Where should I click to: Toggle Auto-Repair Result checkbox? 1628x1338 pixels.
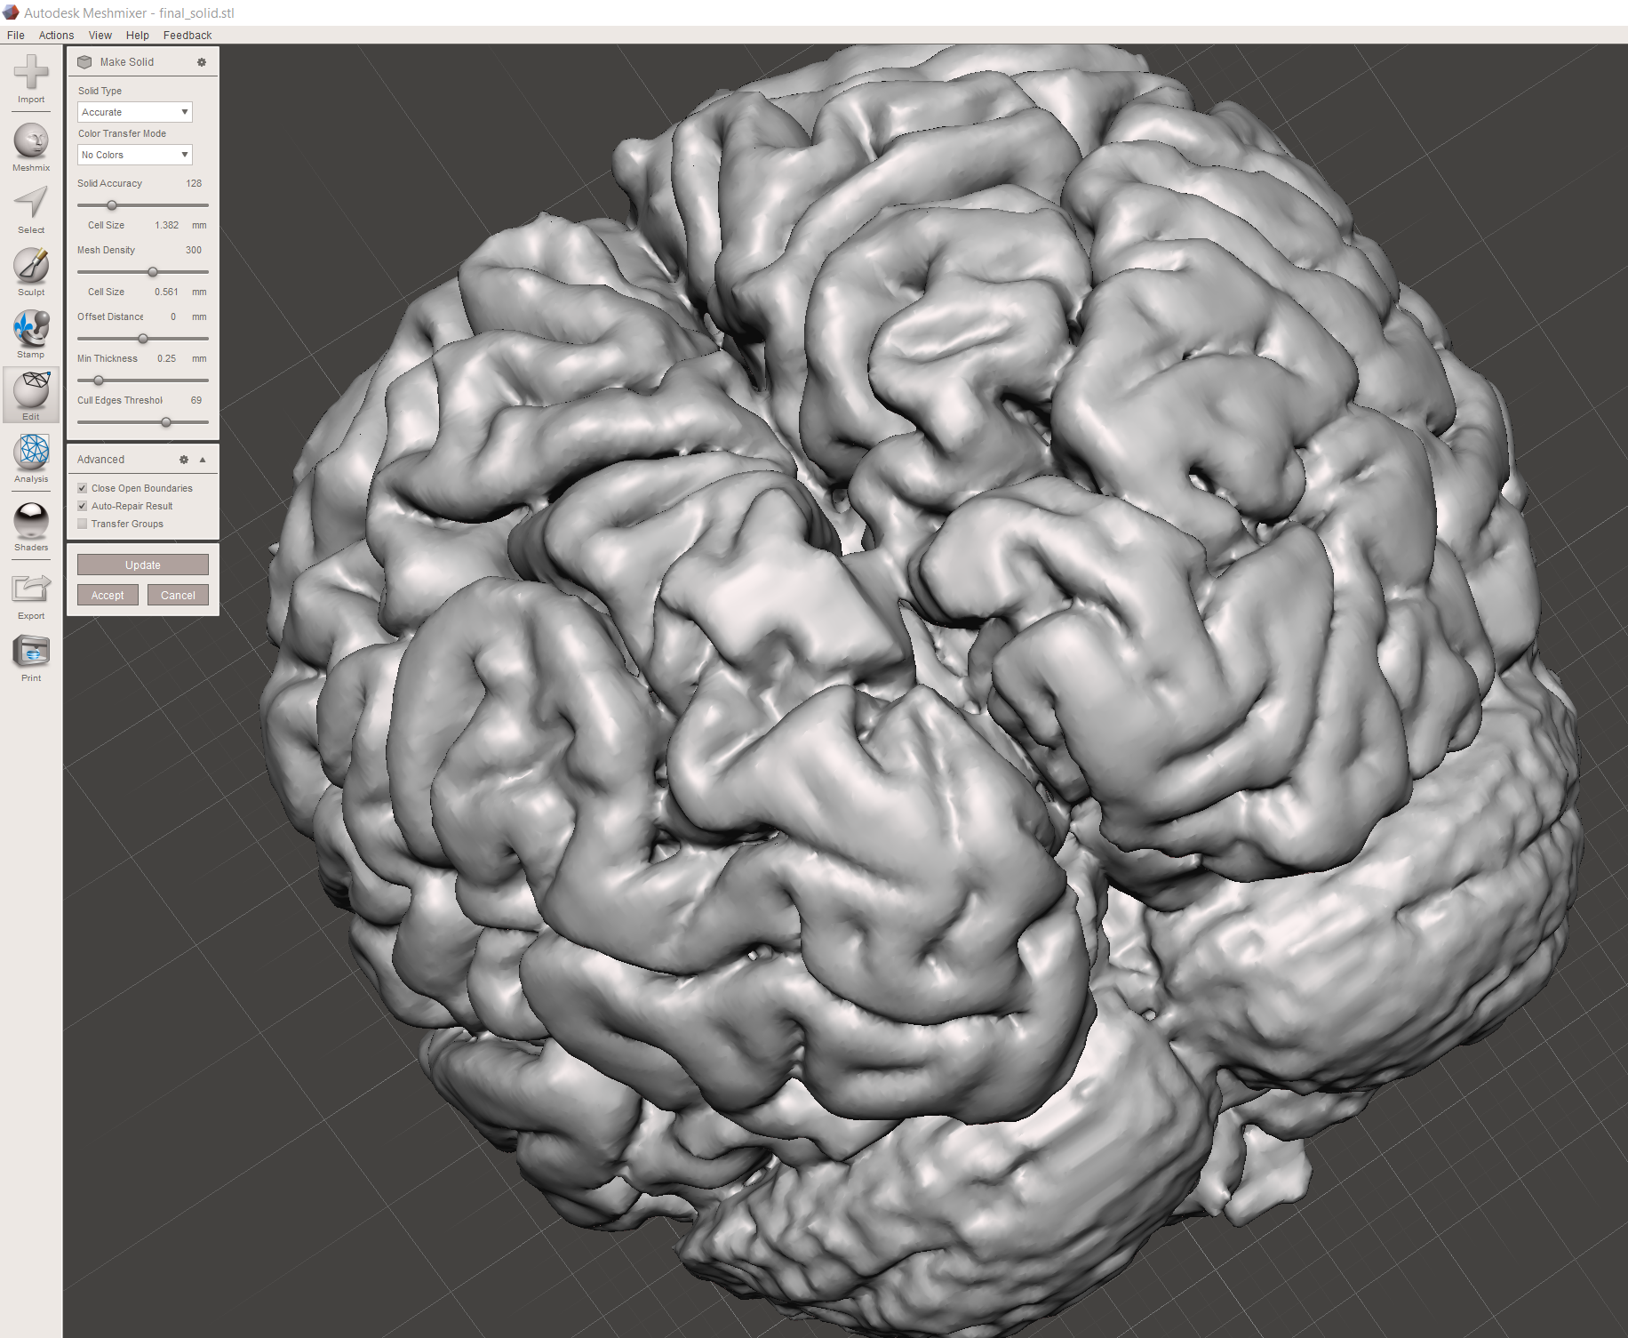83,506
